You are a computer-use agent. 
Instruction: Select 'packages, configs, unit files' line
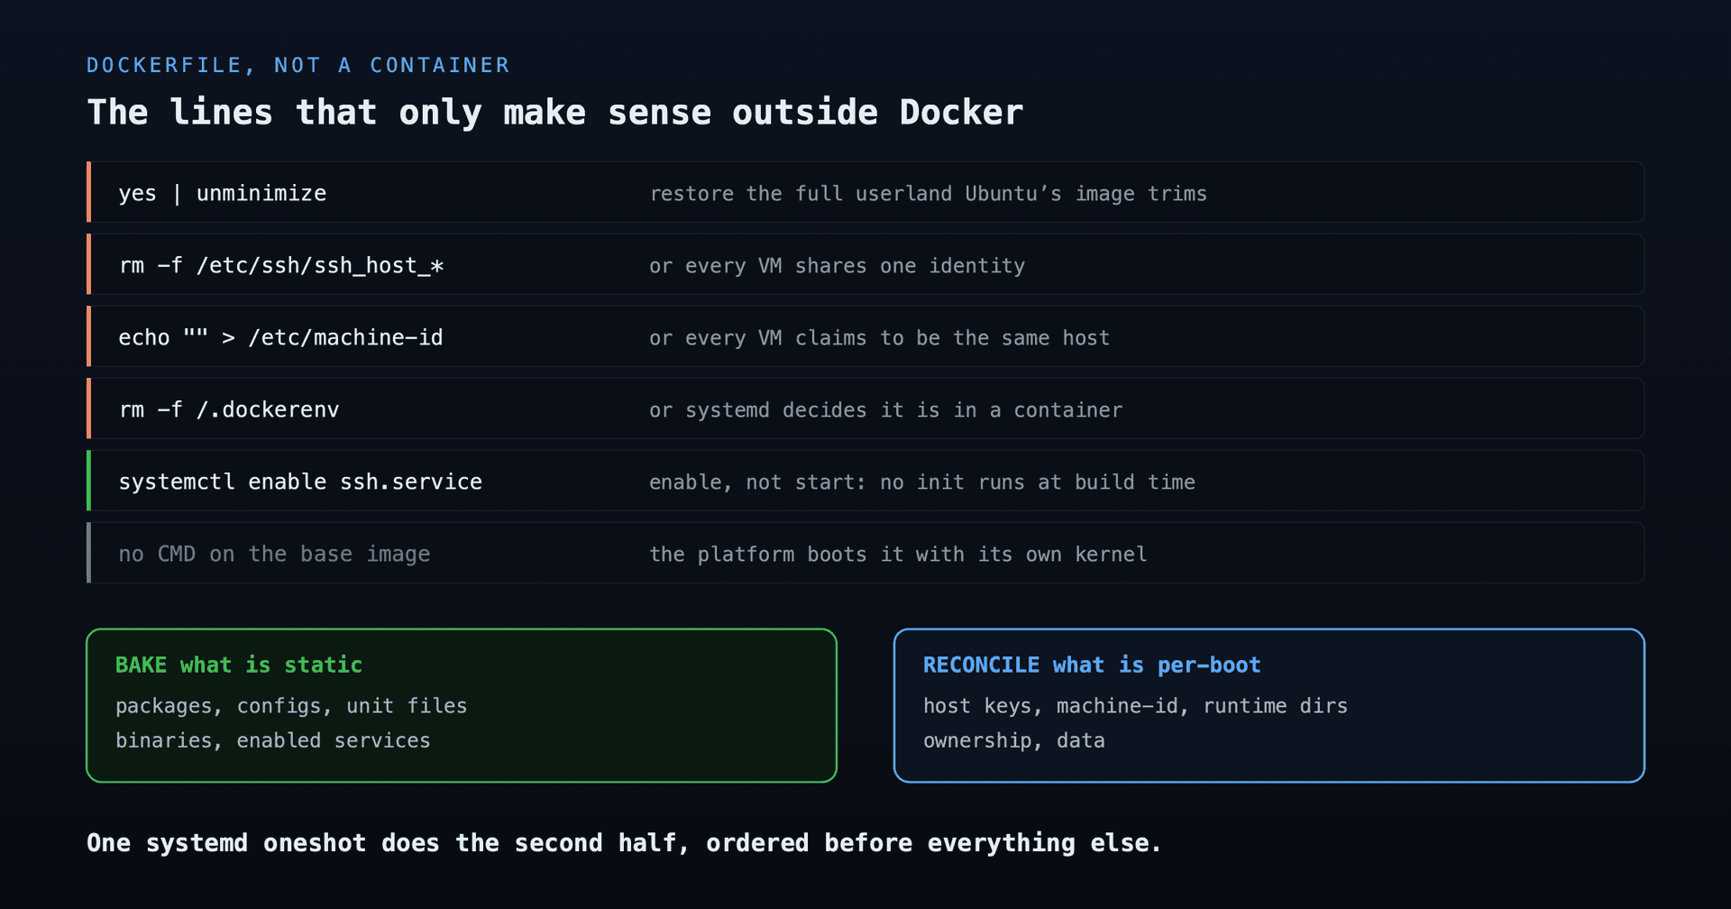[291, 706]
